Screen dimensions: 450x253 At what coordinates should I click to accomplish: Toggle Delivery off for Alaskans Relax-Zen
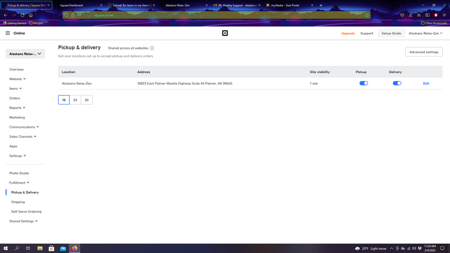[397, 83]
